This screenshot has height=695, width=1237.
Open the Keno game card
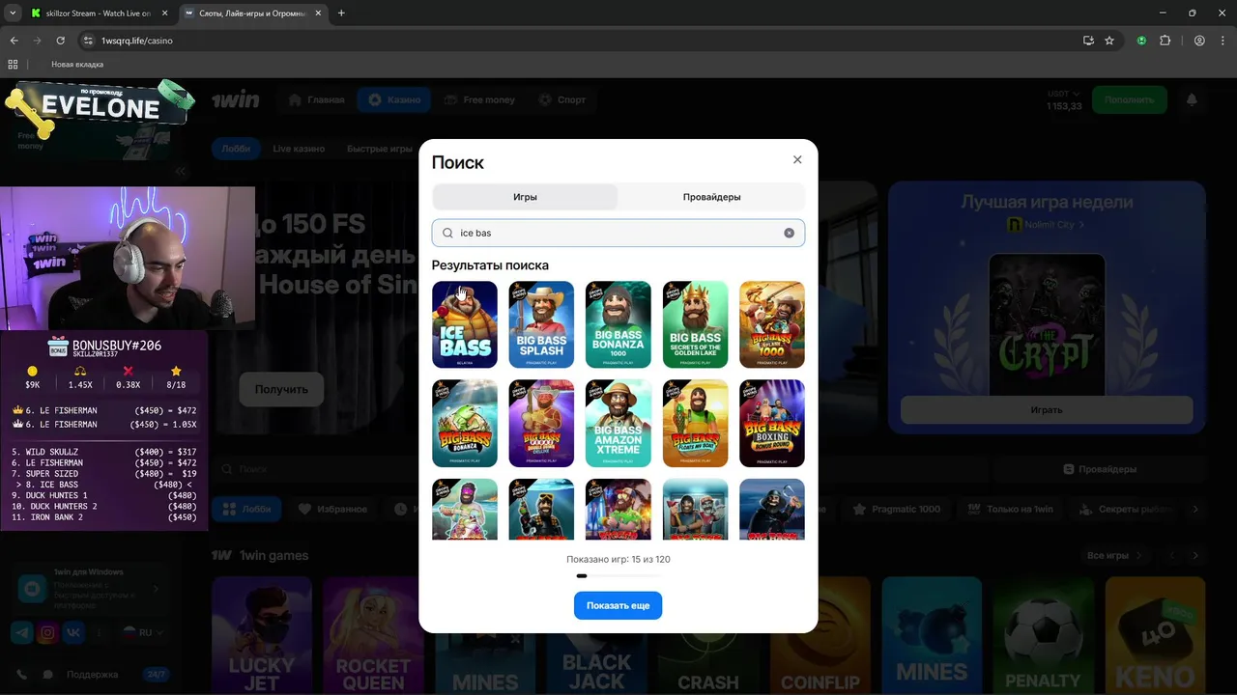coord(1155,635)
